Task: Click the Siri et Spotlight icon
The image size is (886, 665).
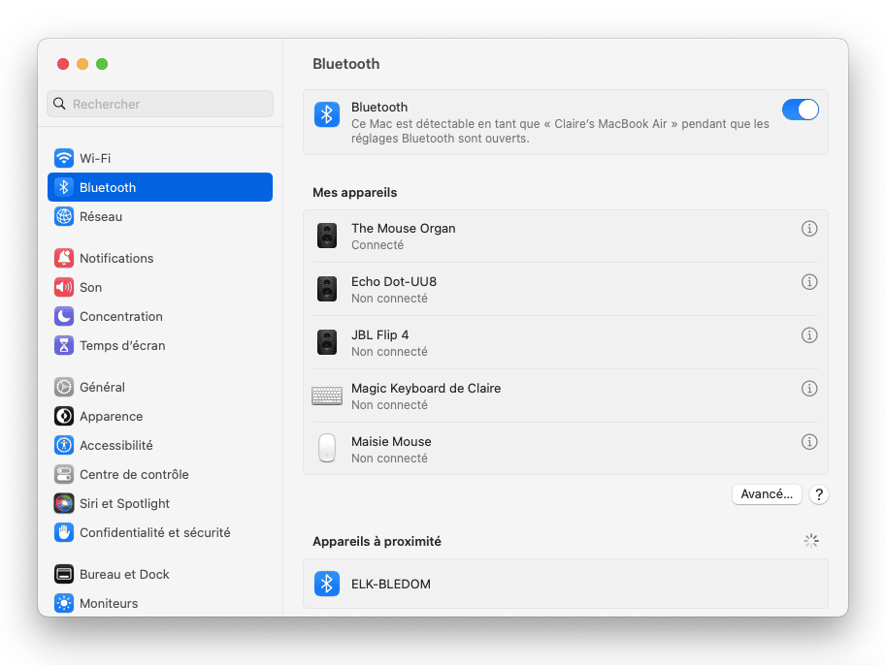Action: click(x=64, y=503)
